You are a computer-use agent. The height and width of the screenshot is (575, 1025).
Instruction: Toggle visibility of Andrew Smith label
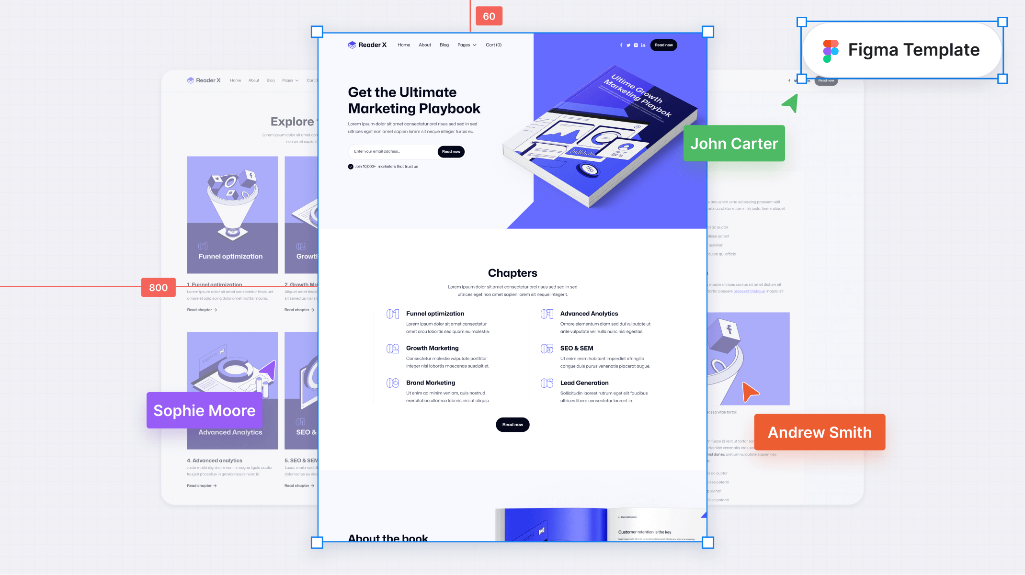click(820, 432)
